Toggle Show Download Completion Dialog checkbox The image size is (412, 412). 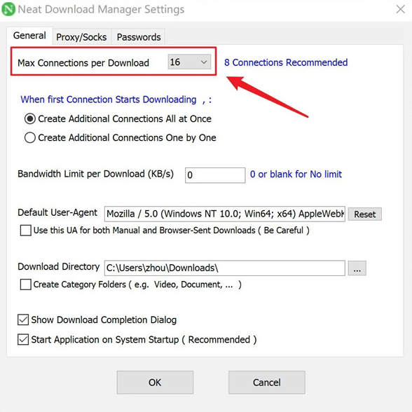(x=23, y=320)
